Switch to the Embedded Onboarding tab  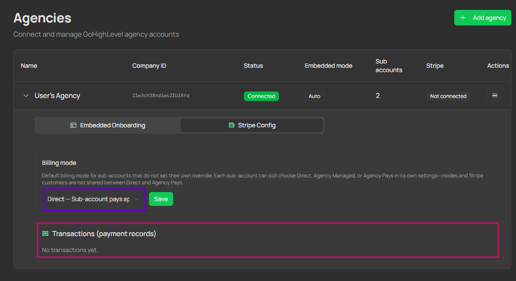tap(108, 125)
